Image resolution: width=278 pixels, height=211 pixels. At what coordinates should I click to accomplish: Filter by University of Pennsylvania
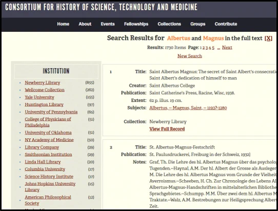pos(51,112)
